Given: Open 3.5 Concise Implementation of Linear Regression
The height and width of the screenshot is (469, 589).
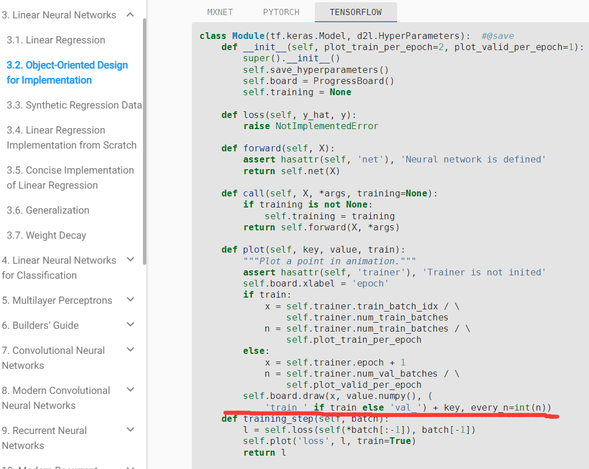Looking at the screenshot, I should [x=70, y=178].
